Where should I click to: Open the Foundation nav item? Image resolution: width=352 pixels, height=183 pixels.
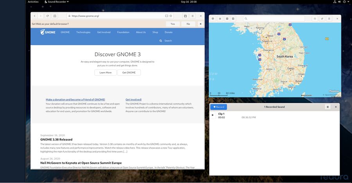click(123, 32)
